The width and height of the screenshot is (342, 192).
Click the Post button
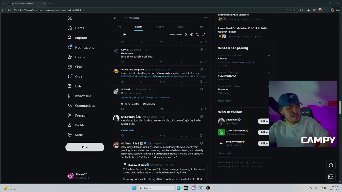click(85, 147)
